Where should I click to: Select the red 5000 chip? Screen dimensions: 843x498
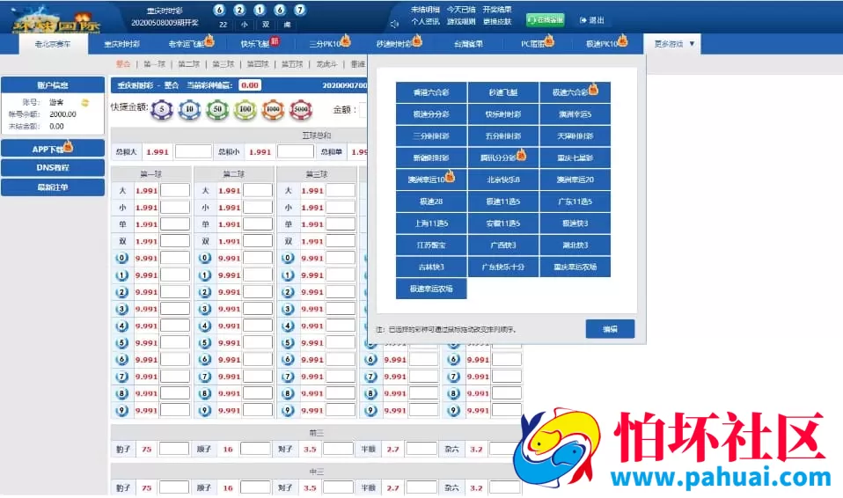[x=301, y=109]
